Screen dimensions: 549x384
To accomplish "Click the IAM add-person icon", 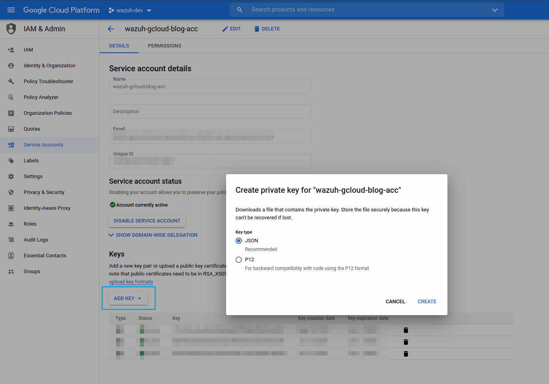I will click(x=11, y=50).
